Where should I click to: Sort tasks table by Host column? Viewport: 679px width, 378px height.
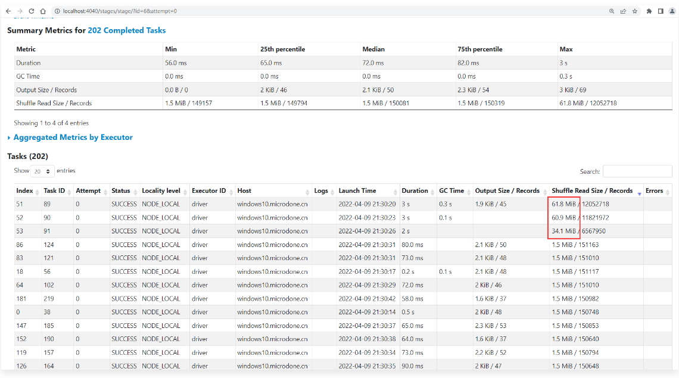click(273, 191)
